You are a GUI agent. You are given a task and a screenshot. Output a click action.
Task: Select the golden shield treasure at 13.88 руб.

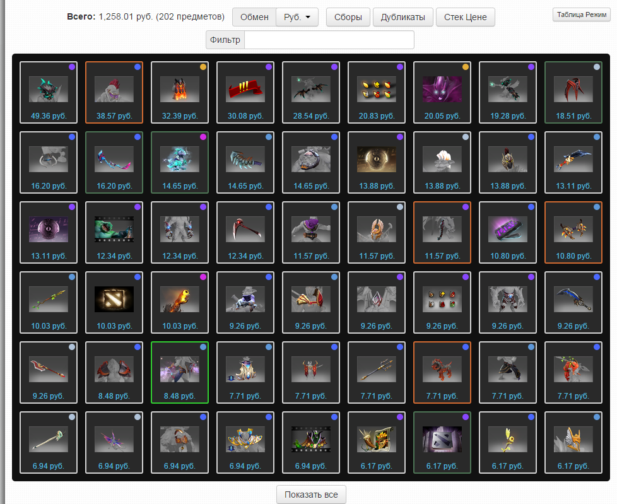click(x=377, y=163)
